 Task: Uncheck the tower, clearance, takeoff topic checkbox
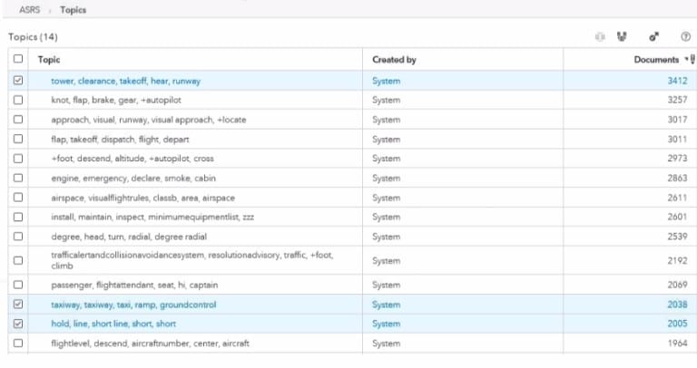tap(19, 81)
